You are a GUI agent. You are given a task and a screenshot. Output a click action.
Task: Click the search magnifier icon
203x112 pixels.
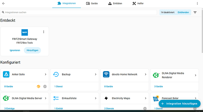point(3,12)
